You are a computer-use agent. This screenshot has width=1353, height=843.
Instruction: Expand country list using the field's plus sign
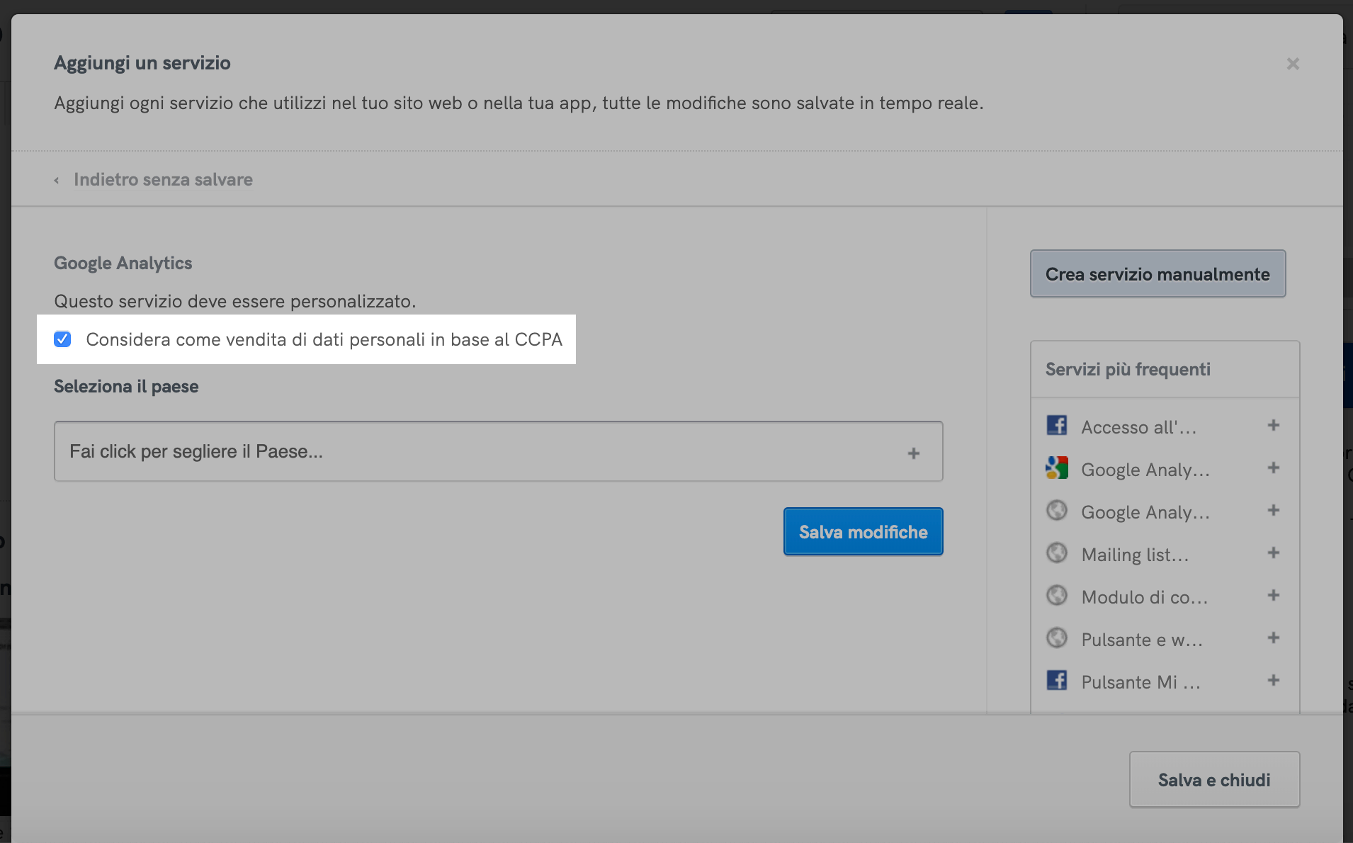[914, 453]
